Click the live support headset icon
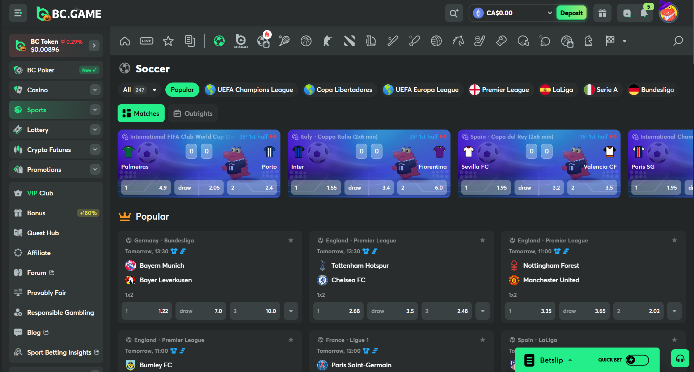Screen dimensions: 694x372 (x=680, y=359)
